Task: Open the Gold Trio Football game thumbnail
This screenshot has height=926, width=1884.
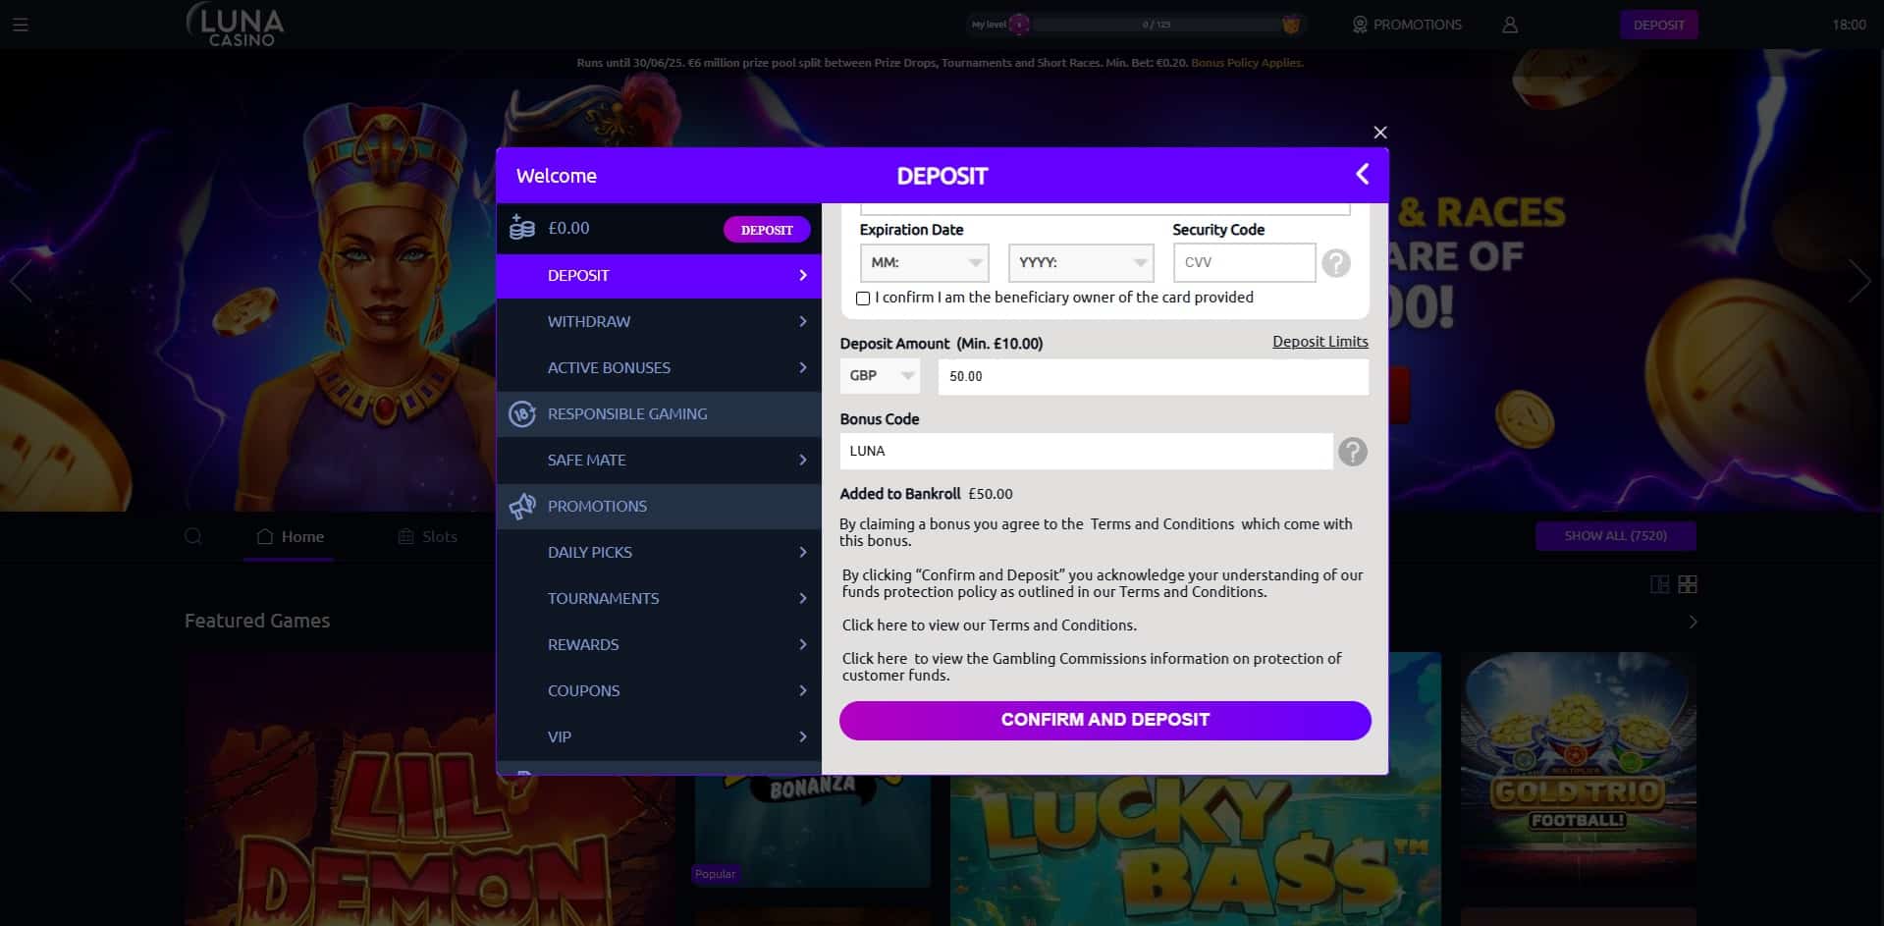Action: coord(1579,771)
